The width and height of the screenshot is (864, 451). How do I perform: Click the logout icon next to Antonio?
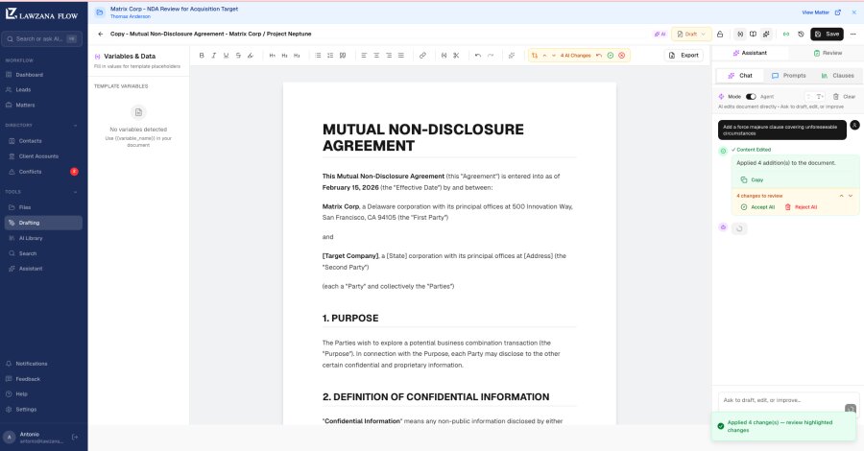(x=75, y=438)
